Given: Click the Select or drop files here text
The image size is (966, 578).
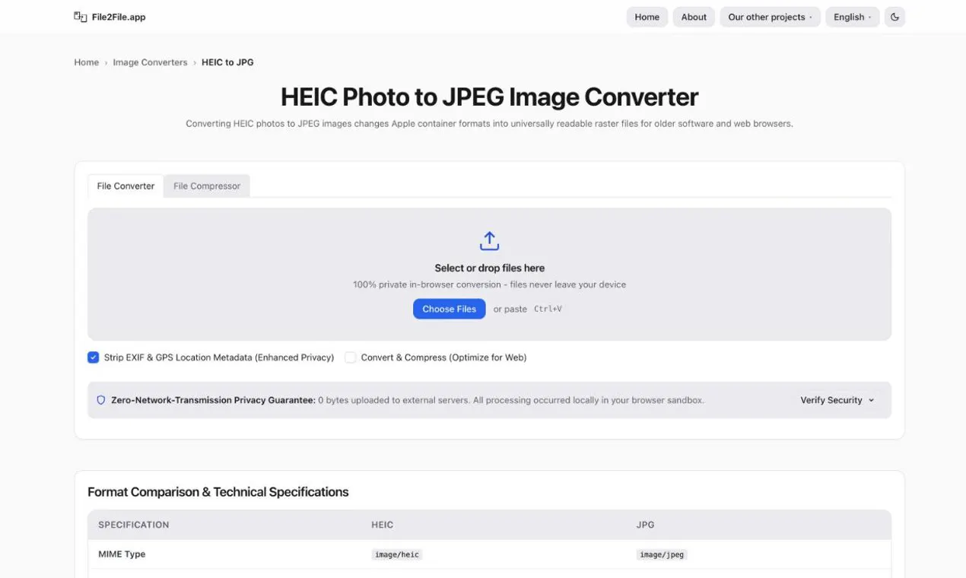Looking at the screenshot, I should pyautogui.click(x=489, y=268).
